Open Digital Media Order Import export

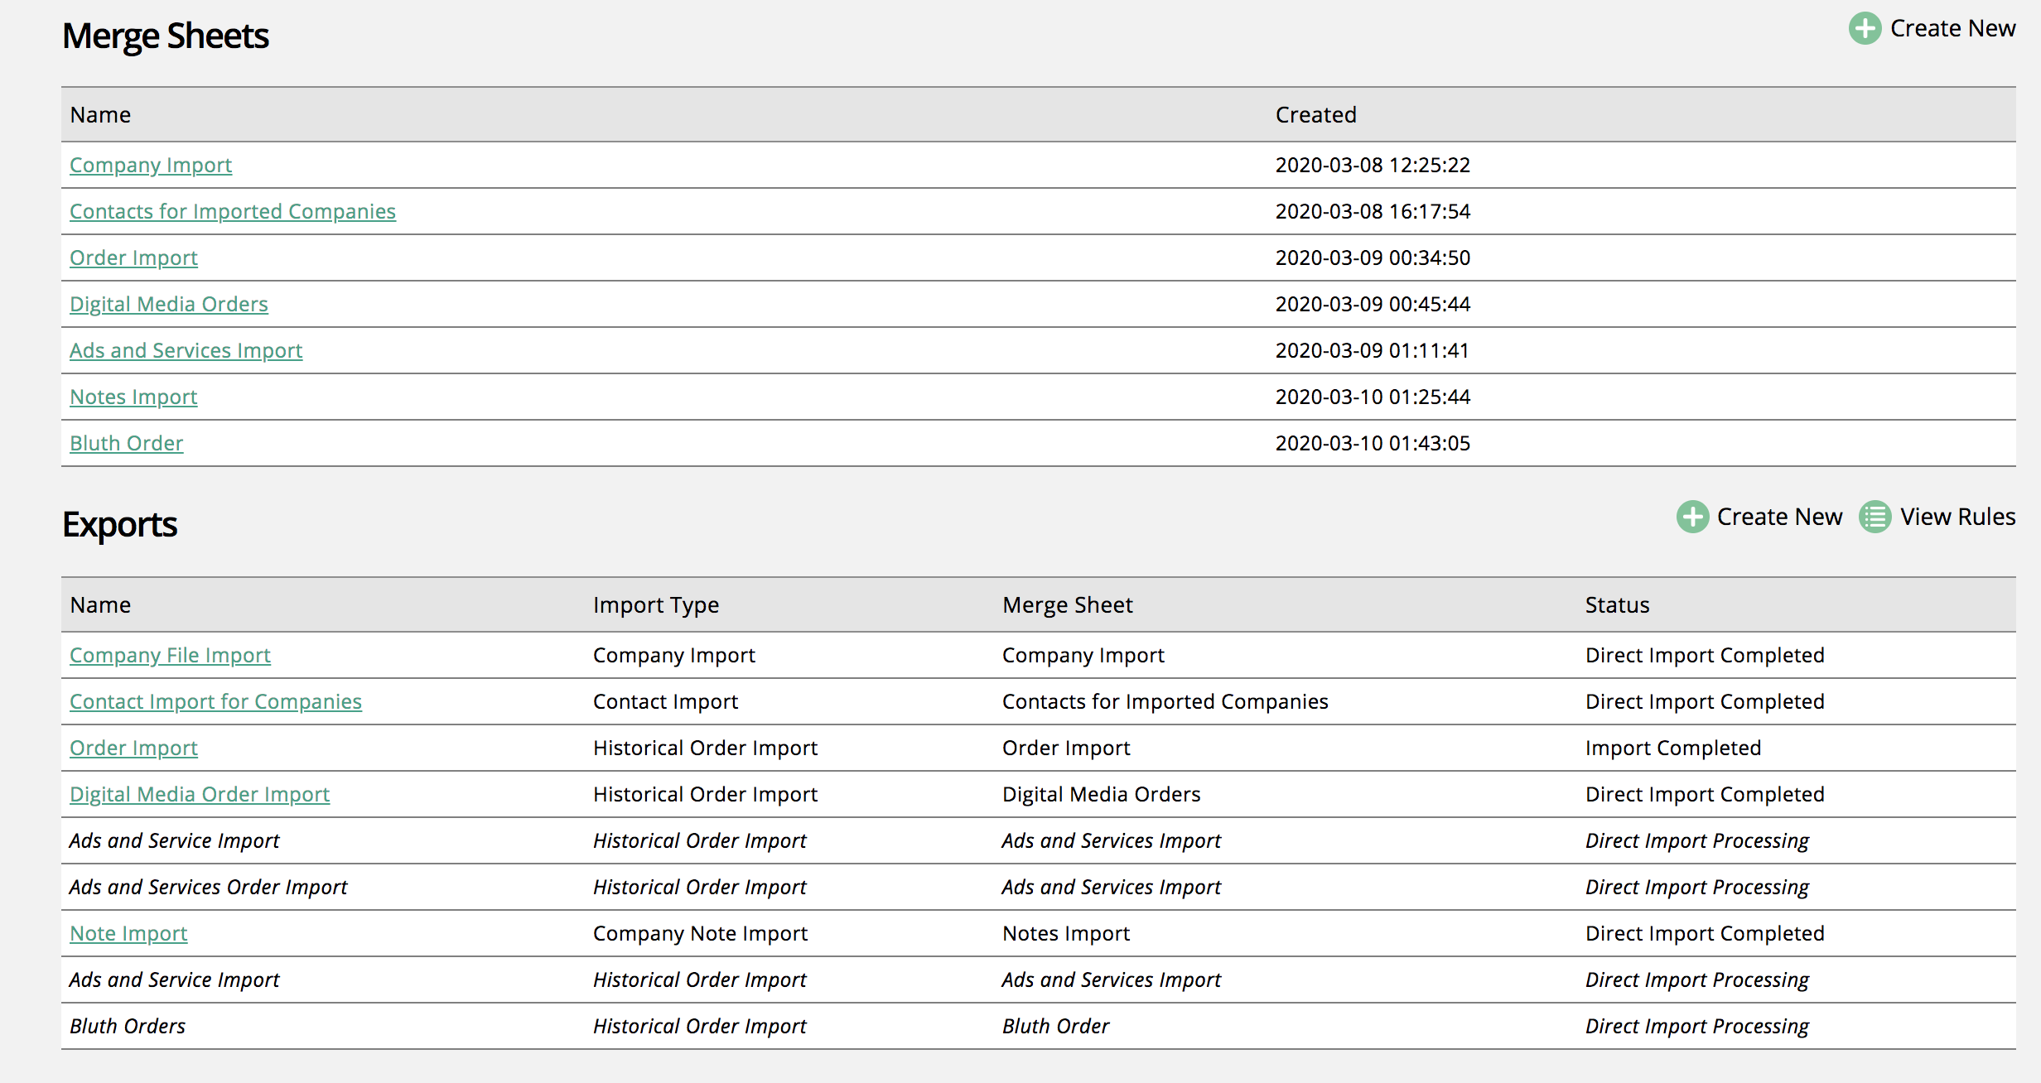(200, 795)
